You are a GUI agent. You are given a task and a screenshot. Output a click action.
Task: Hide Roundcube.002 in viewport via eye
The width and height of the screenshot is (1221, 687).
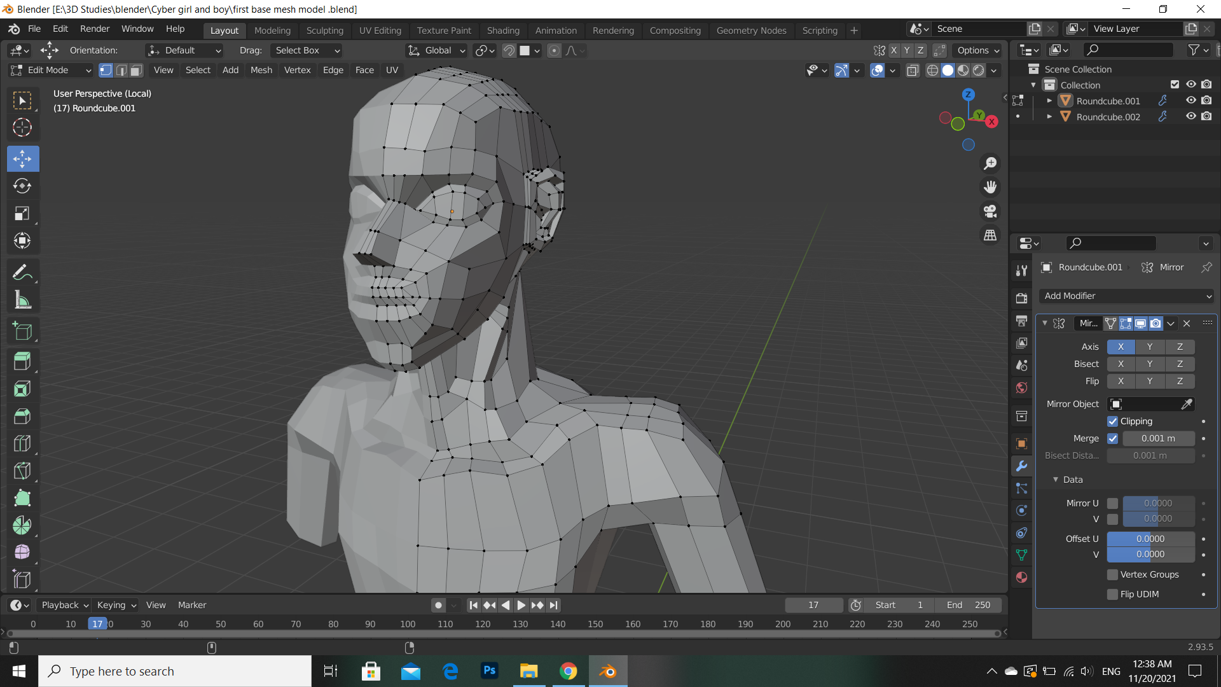click(1190, 116)
